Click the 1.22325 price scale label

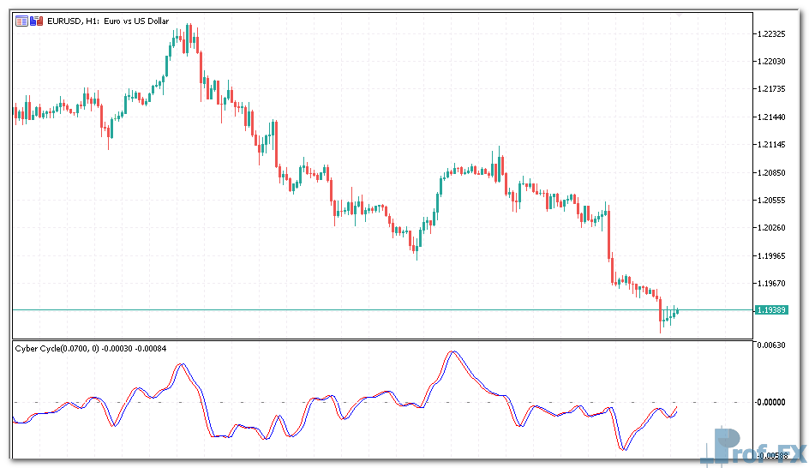tap(773, 34)
